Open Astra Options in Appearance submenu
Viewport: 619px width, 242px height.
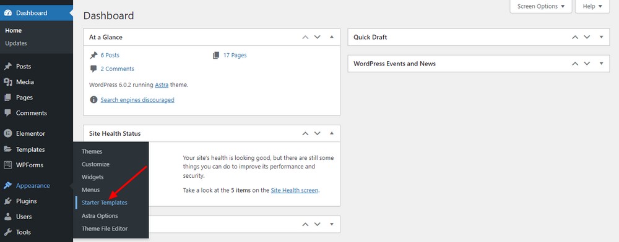point(100,216)
